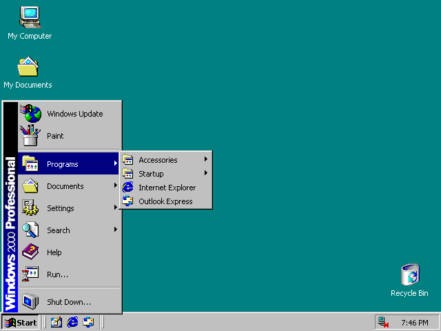Expand the Programs submenu arrow
This screenshot has height=331, width=441.
coord(115,163)
